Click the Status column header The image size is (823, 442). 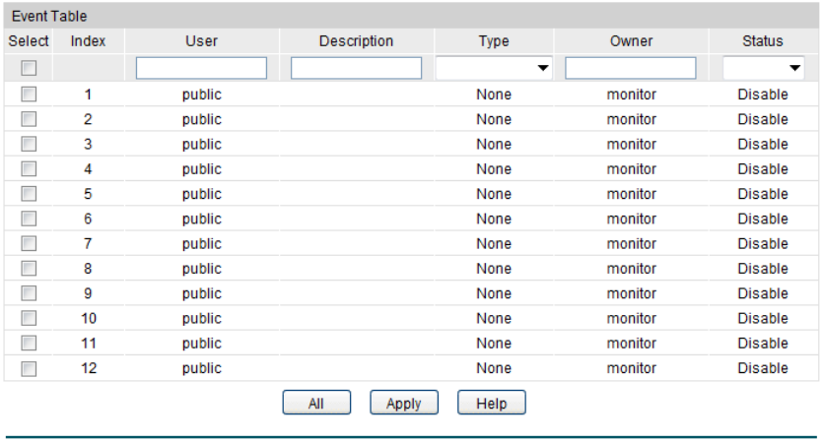pos(763,41)
